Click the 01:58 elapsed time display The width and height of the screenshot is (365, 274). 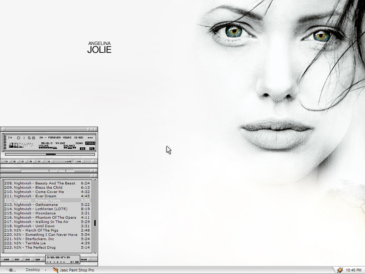coord(26,138)
